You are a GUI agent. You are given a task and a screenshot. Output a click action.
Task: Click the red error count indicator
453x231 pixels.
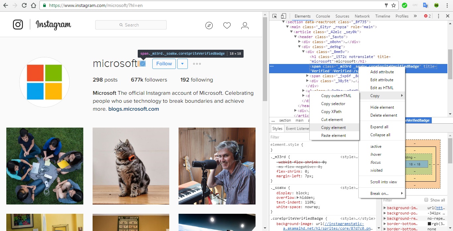[427, 16]
